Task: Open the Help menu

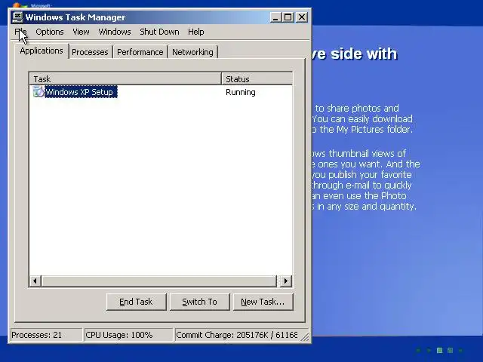Action: (x=196, y=32)
